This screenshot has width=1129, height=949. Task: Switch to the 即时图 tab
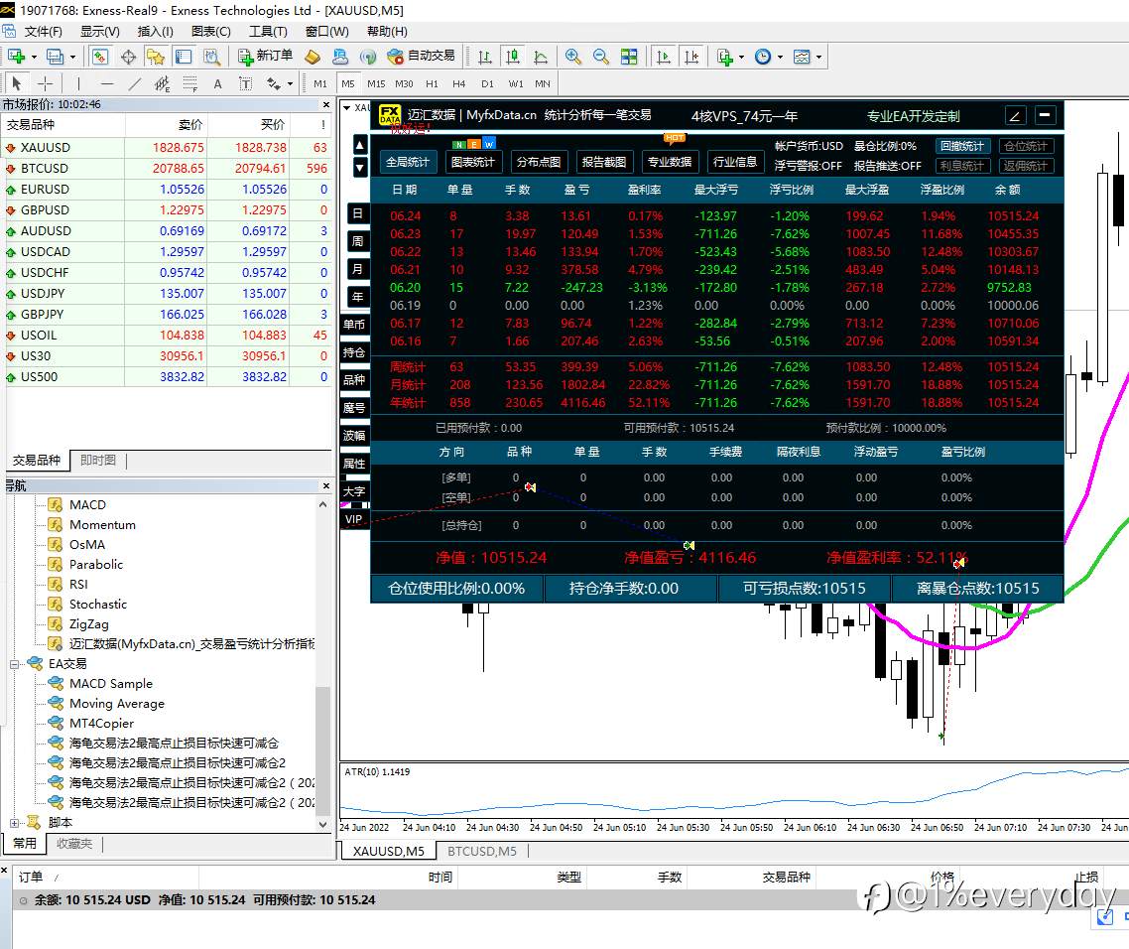98,460
